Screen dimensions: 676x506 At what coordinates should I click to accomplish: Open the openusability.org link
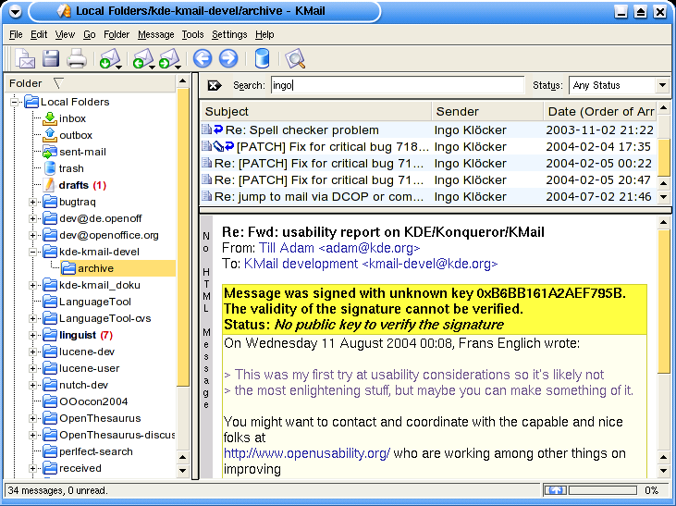click(306, 454)
